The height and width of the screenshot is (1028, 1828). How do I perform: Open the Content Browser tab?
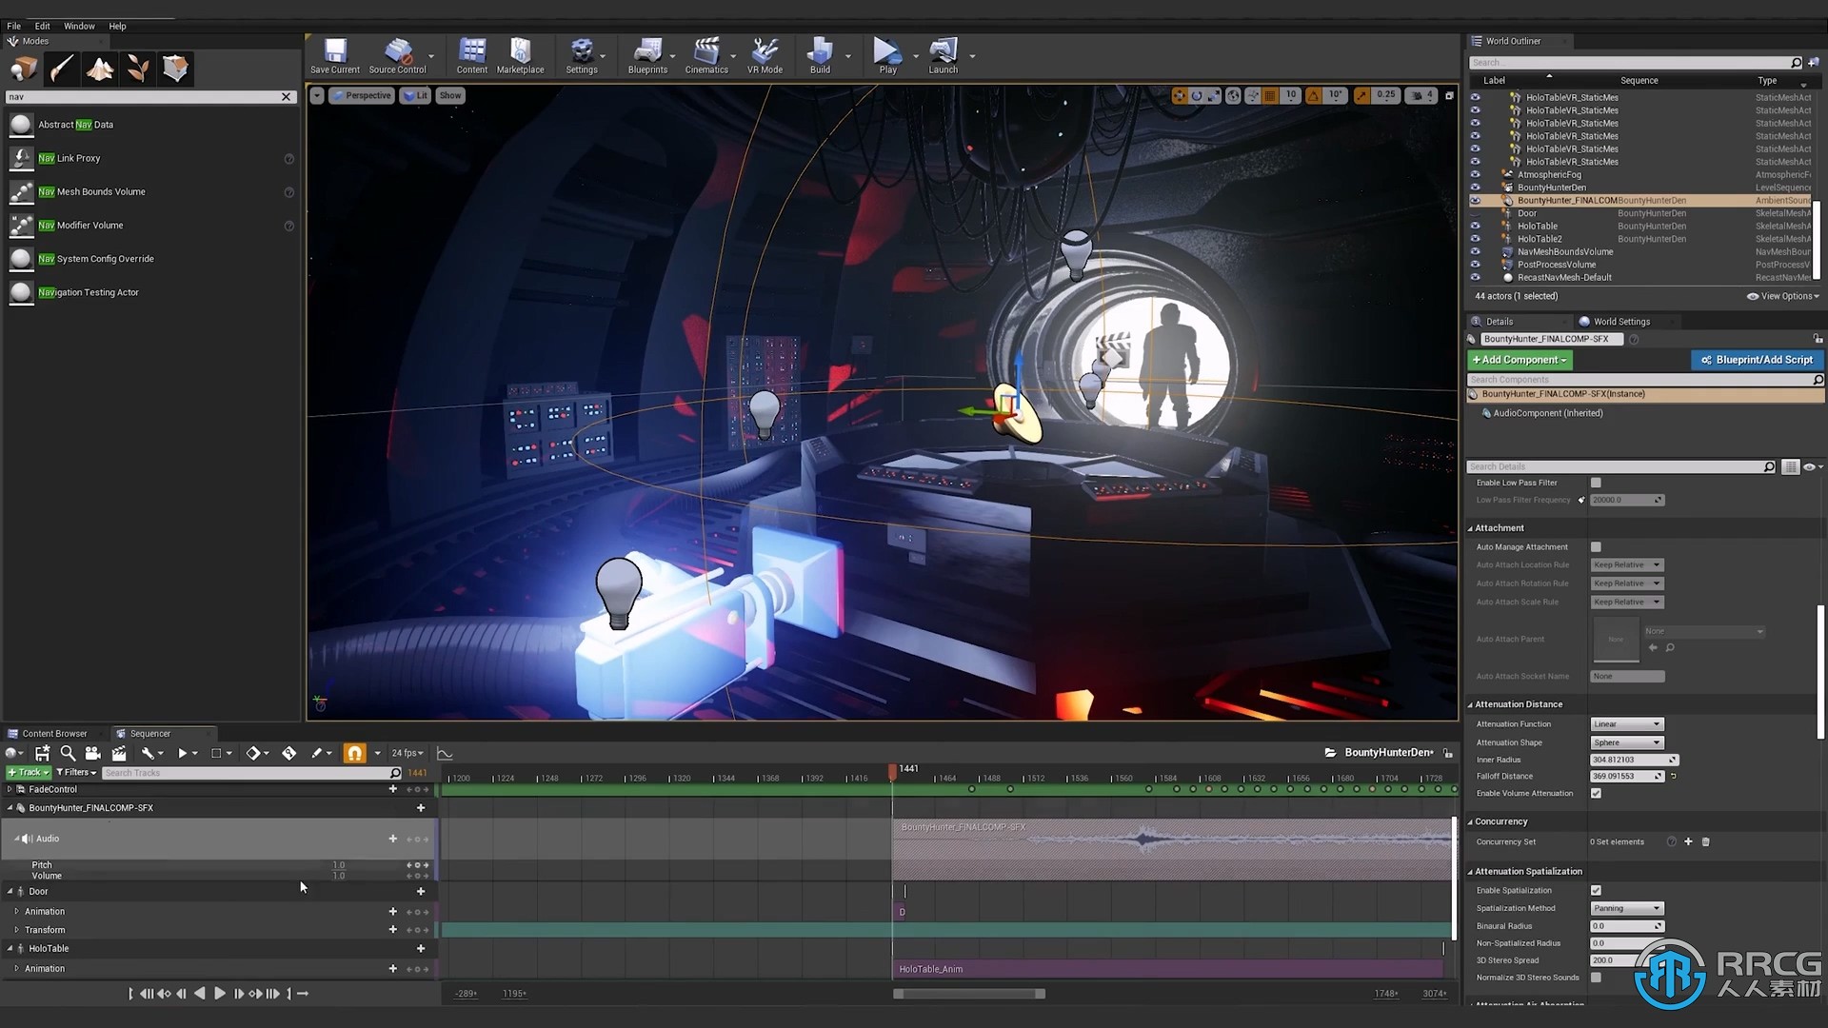tap(52, 732)
